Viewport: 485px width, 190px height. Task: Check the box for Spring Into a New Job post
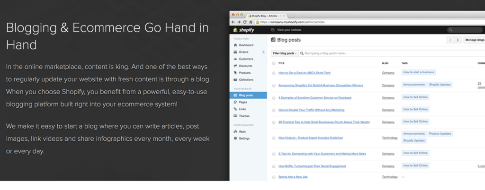tap(274, 177)
